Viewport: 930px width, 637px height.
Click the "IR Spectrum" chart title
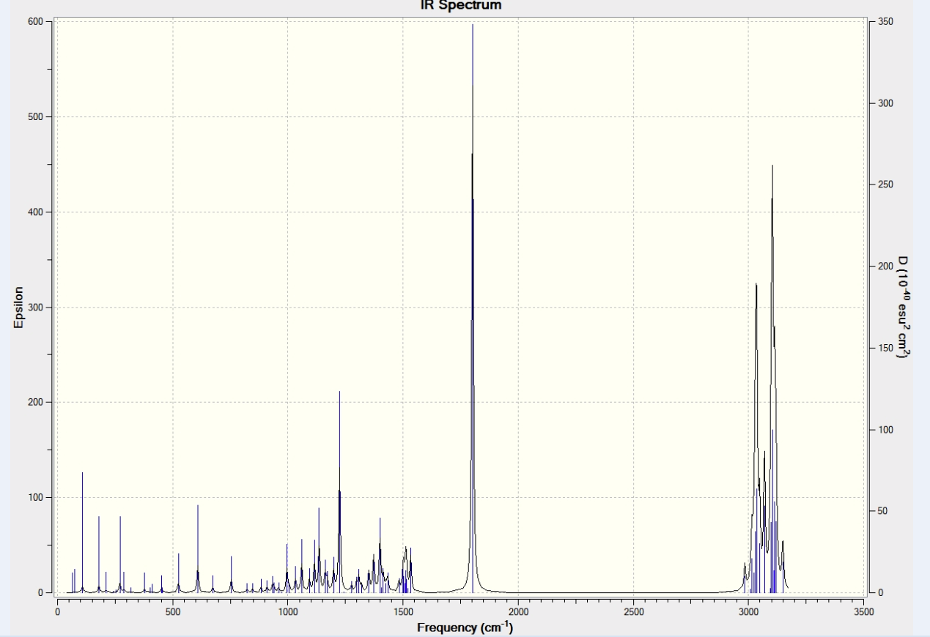point(461,4)
